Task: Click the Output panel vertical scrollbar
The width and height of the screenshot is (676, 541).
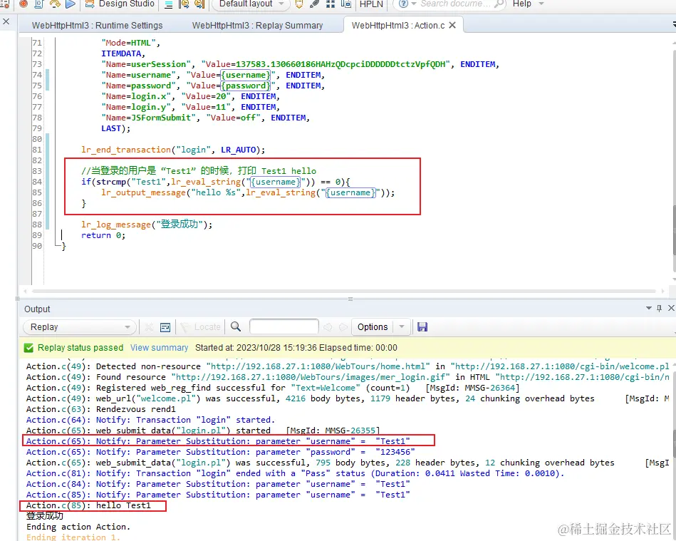Action: point(673,444)
